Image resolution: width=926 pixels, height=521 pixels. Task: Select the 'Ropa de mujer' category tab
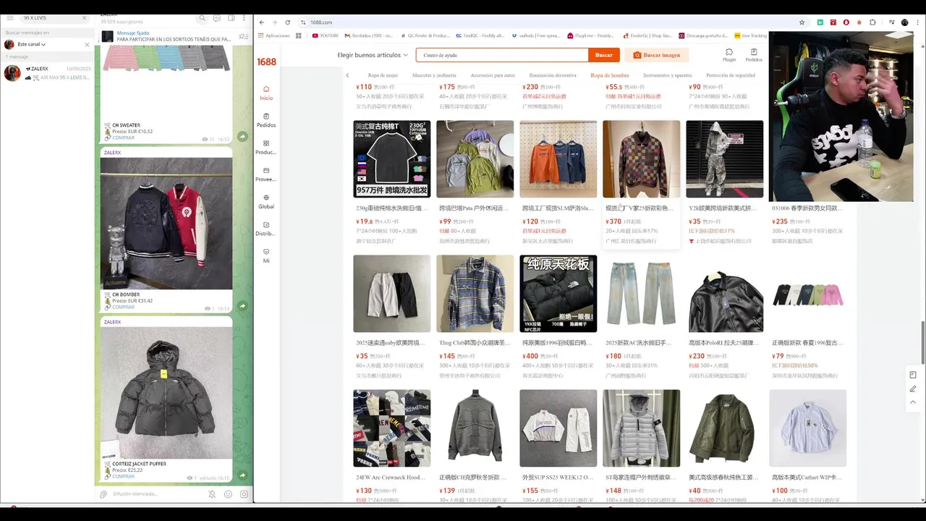tap(383, 75)
